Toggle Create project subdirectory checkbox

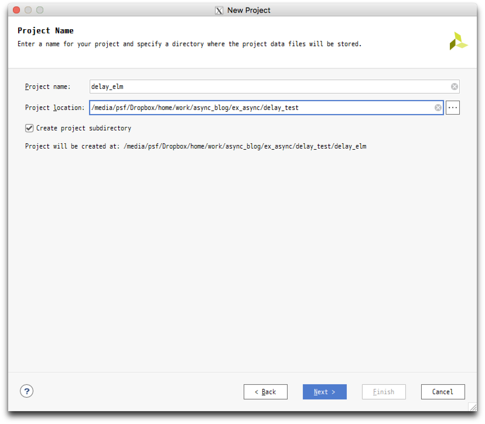tap(29, 128)
